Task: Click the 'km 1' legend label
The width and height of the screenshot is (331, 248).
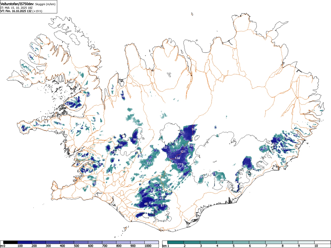Action: coord(165,246)
